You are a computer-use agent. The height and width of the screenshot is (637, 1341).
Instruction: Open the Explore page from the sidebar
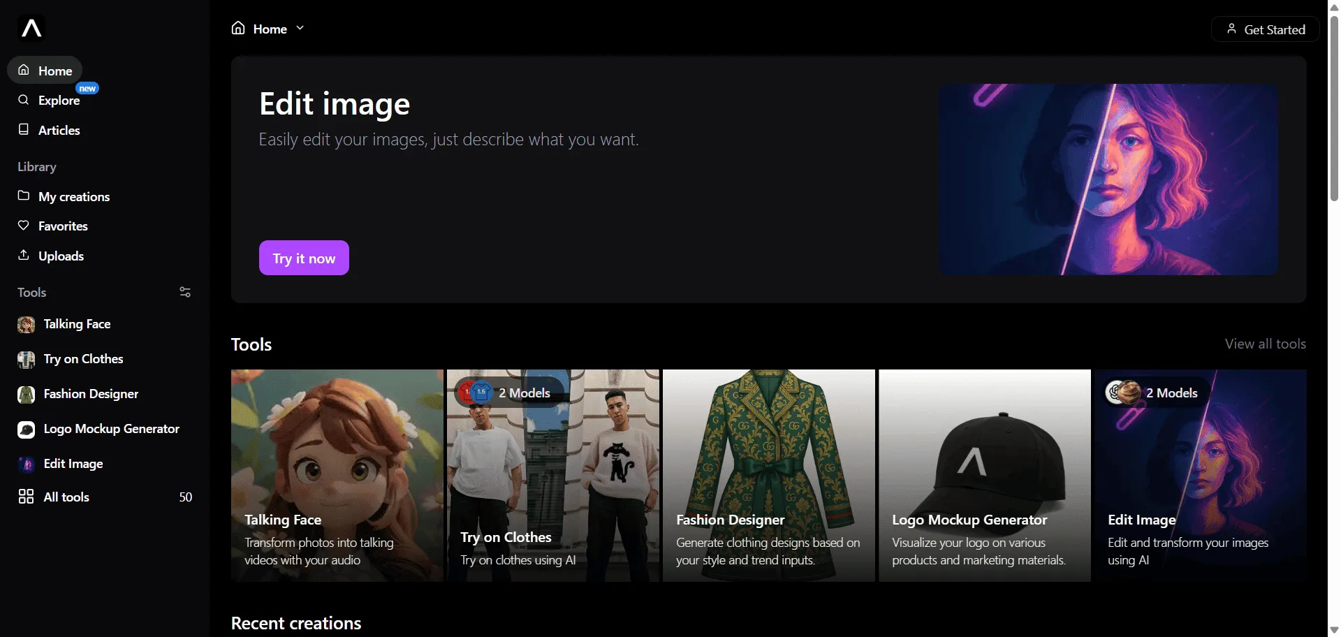59,101
